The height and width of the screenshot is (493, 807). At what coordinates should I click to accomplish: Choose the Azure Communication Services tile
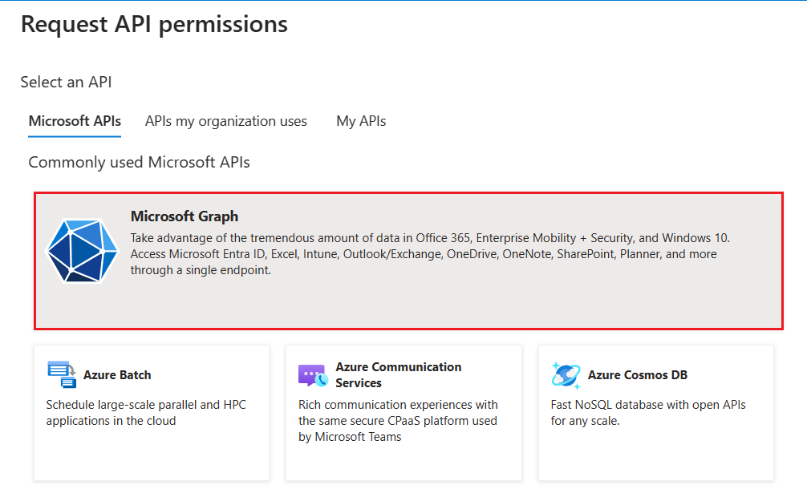[x=403, y=413]
